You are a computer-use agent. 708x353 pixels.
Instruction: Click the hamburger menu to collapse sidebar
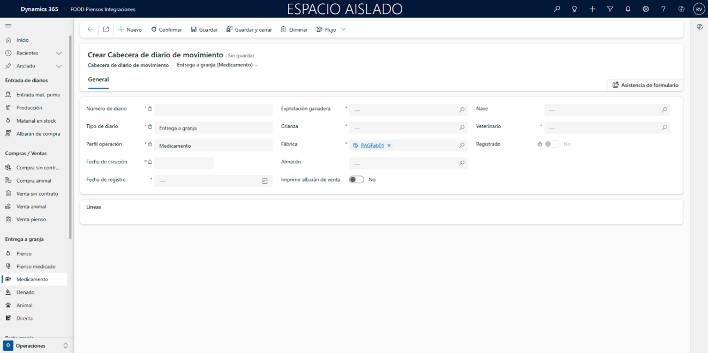coord(8,26)
